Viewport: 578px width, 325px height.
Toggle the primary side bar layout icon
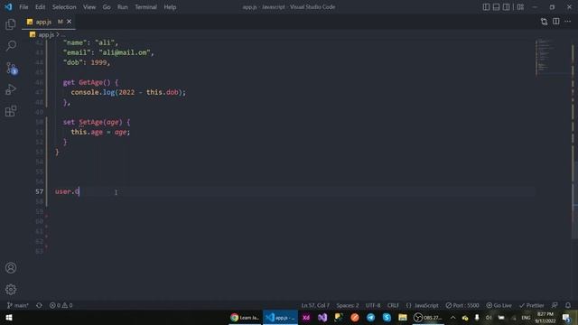point(486,7)
